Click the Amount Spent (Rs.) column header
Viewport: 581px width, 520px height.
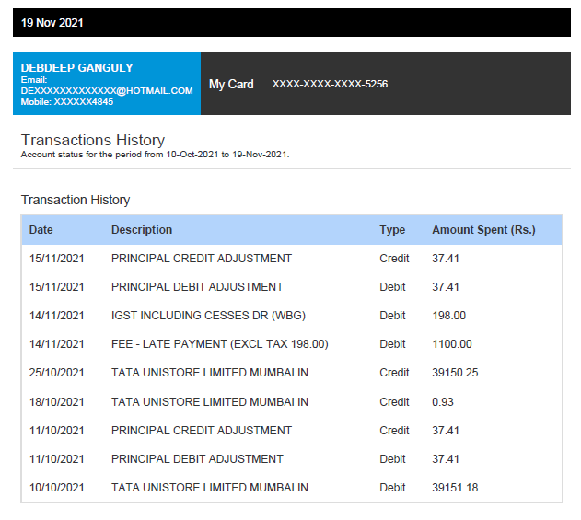[483, 230]
